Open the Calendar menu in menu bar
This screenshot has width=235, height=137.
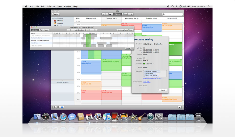coord(51,6)
